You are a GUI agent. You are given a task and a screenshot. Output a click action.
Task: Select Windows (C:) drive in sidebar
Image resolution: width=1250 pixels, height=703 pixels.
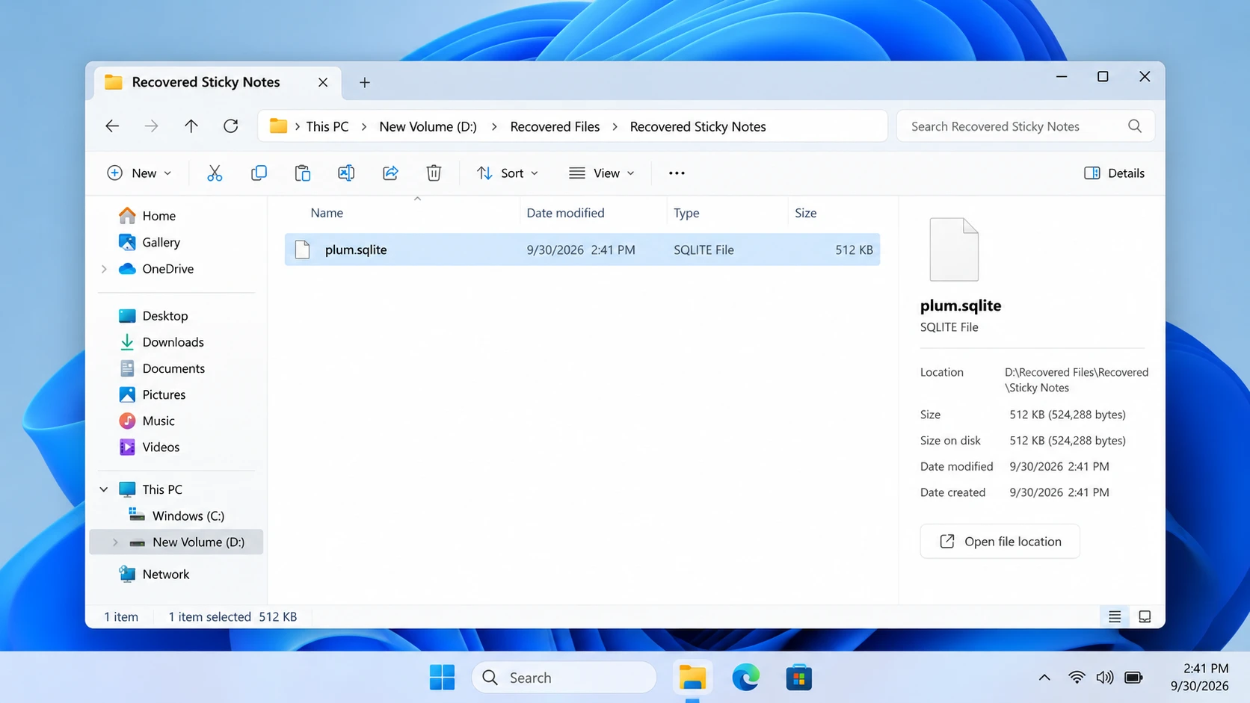click(x=188, y=515)
